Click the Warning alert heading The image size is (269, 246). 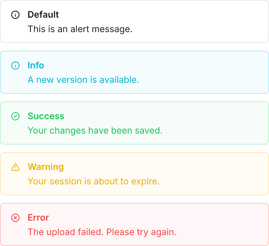pos(45,167)
